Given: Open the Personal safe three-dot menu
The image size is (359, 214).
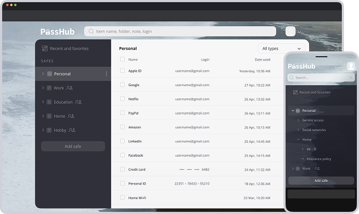Looking at the screenshot, I should (x=106, y=74).
